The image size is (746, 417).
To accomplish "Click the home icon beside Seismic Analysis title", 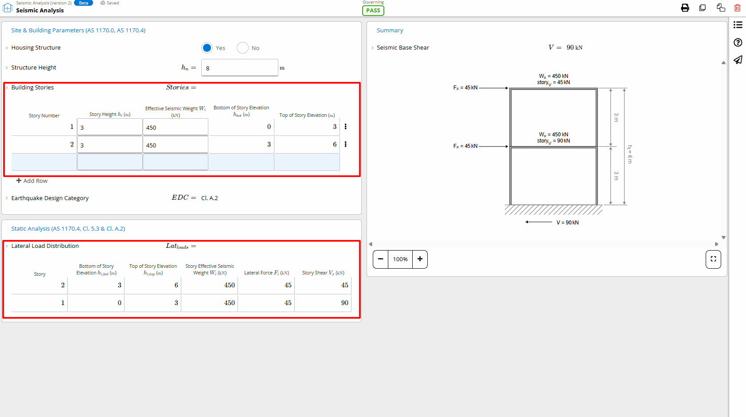I will 8,8.
